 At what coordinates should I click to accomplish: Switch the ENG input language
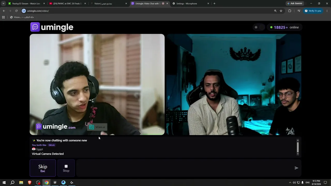point(307,183)
